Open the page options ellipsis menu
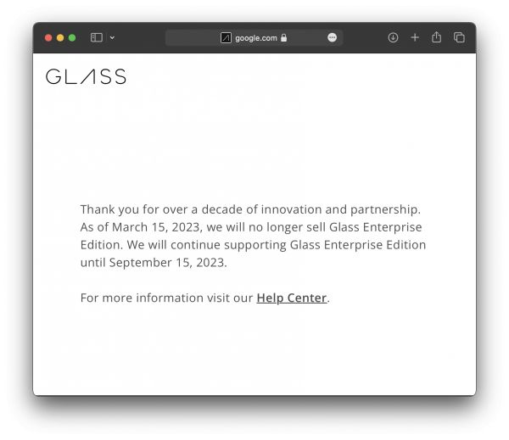Screen dimensions: 509x440 click(332, 37)
